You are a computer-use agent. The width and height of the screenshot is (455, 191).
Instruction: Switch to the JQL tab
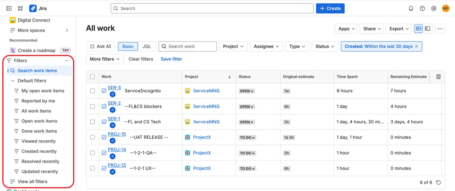[147, 46]
